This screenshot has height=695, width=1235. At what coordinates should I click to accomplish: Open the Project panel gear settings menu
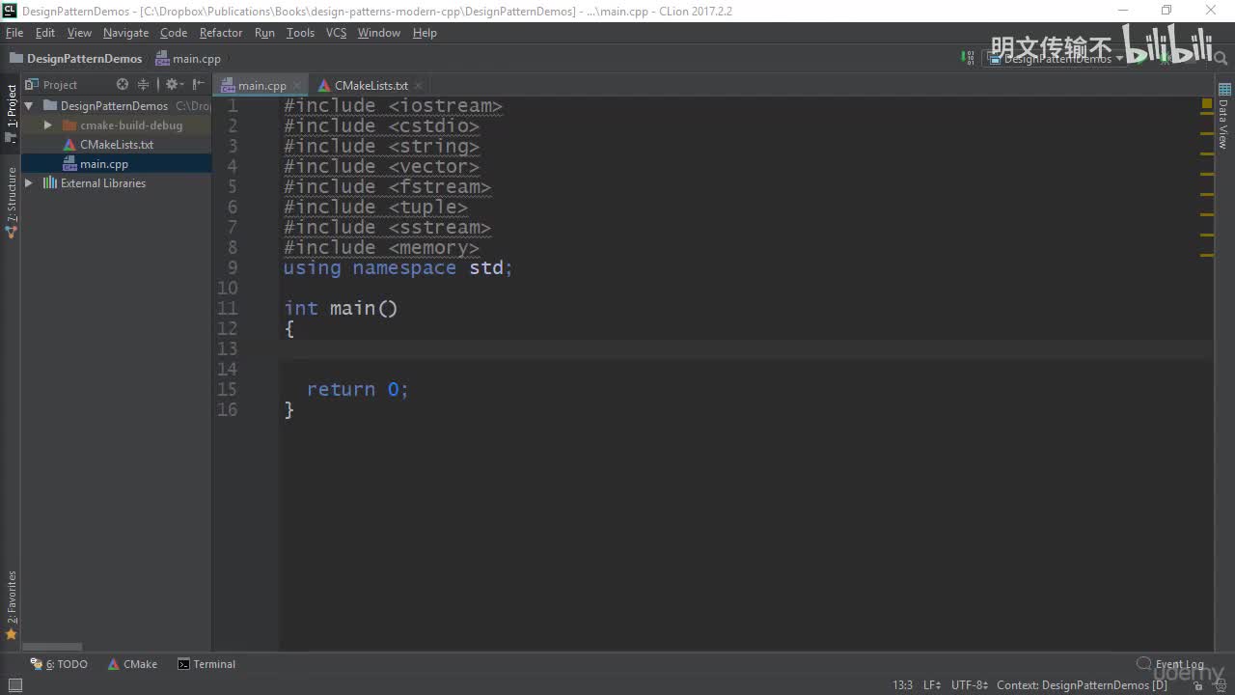click(173, 85)
